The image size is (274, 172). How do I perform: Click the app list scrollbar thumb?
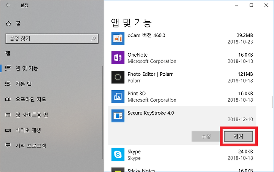[x=273, y=102]
